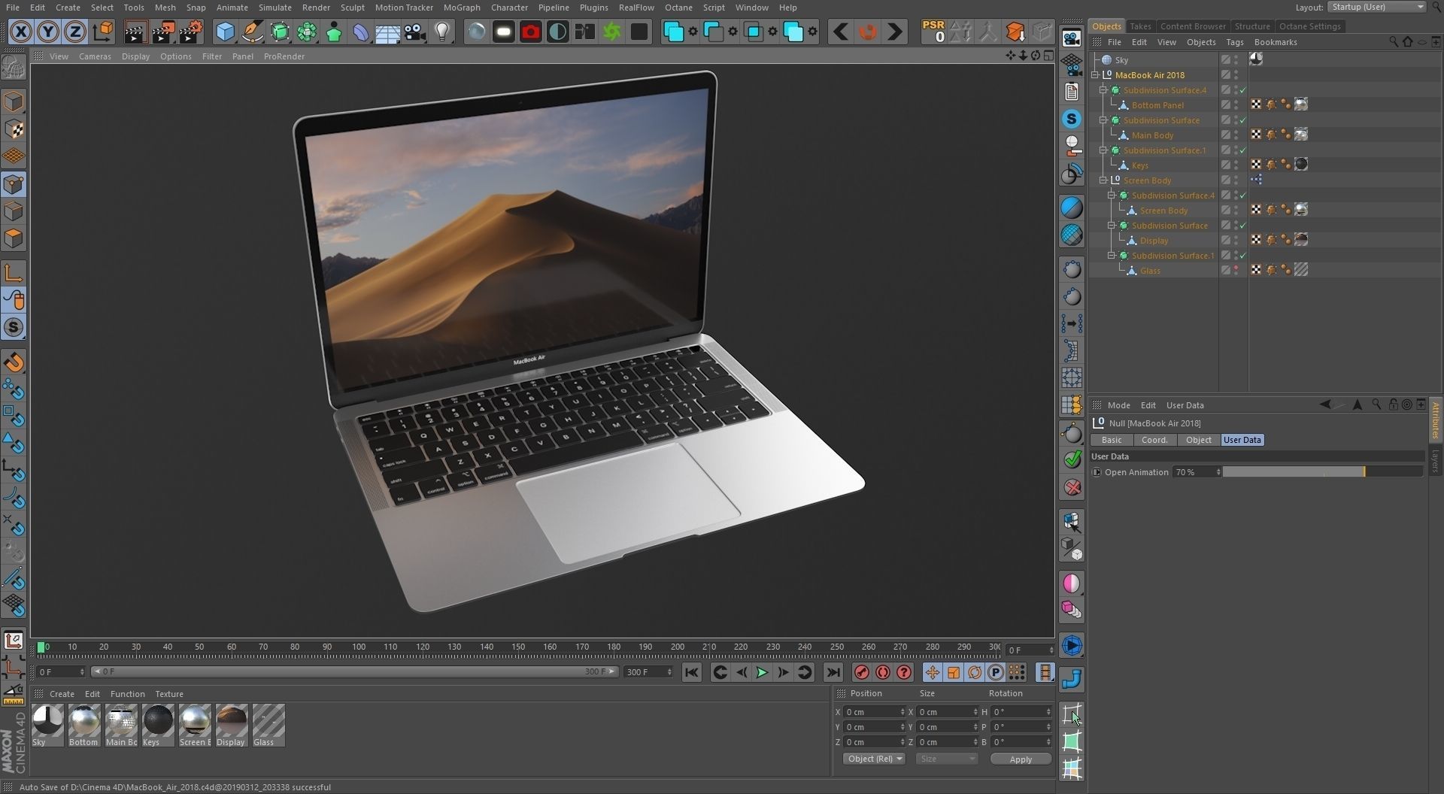The width and height of the screenshot is (1444, 794).
Task: Go to end of animation
Action: [833, 672]
